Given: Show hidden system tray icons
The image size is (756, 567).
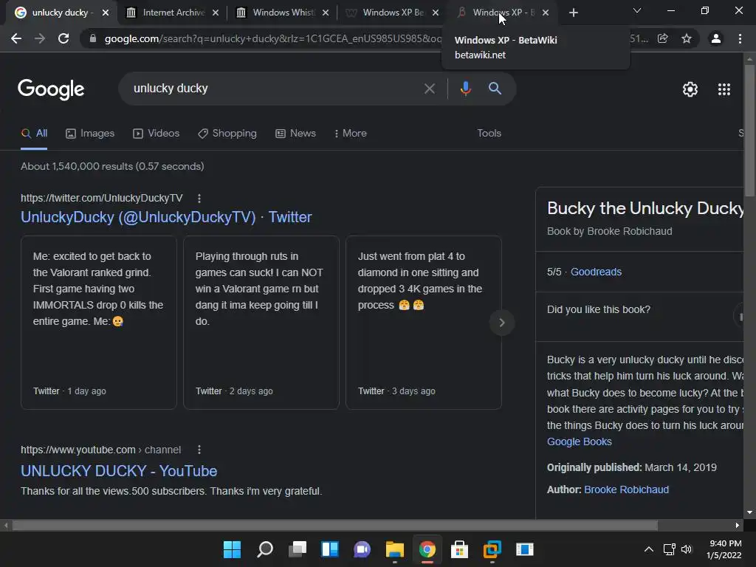Looking at the screenshot, I should click(x=649, y=549).
